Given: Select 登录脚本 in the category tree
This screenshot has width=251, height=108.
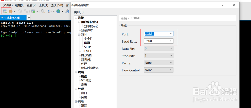Looking at the screenshot, I should pos(87,30).
